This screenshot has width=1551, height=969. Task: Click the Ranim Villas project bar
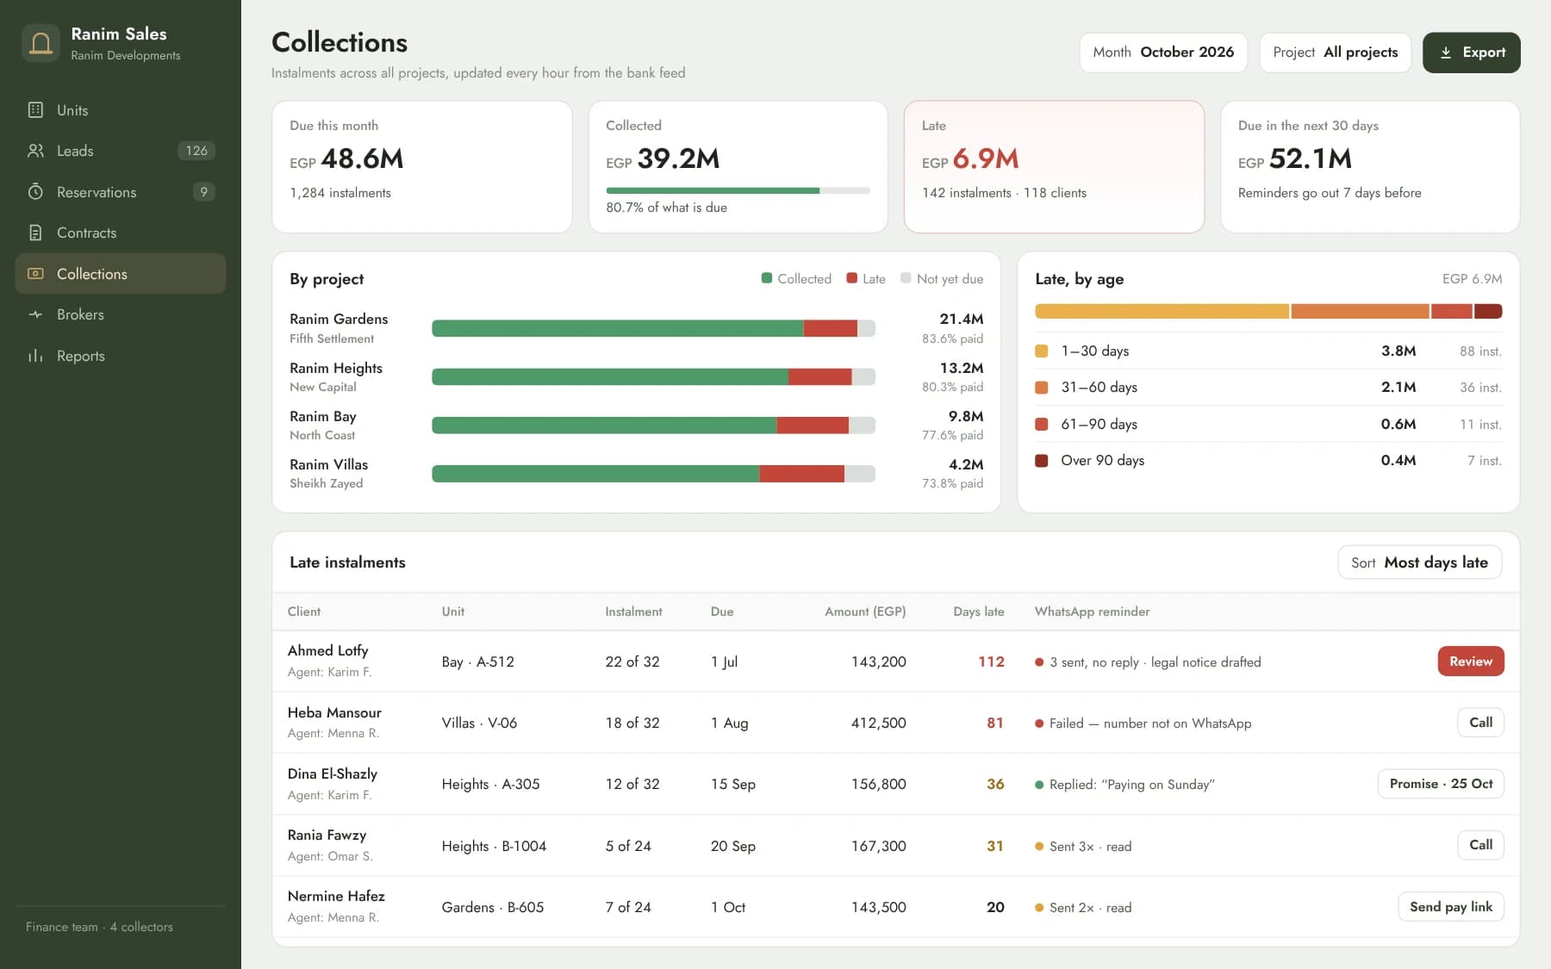(x=653, y=474)
